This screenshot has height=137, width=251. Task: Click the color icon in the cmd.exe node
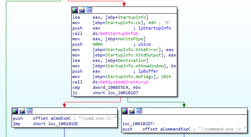click(15, 111)
